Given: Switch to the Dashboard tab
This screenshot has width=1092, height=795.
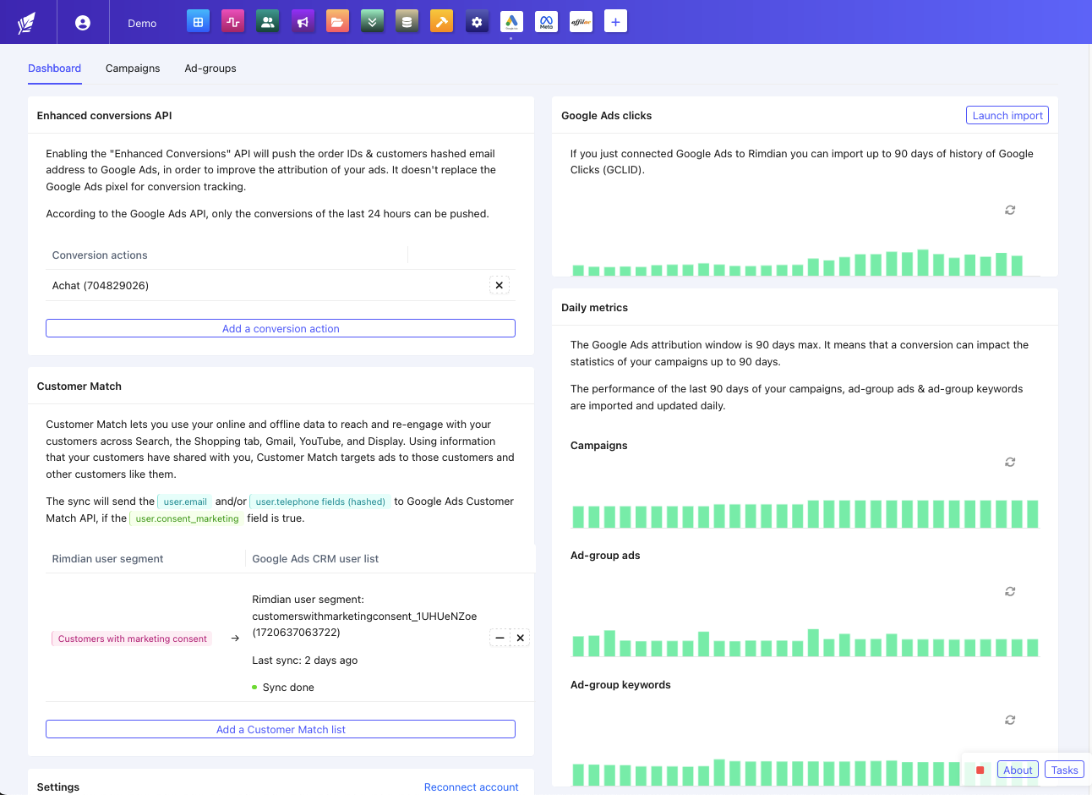Looking at the screenshot, I should coord(55,69).
